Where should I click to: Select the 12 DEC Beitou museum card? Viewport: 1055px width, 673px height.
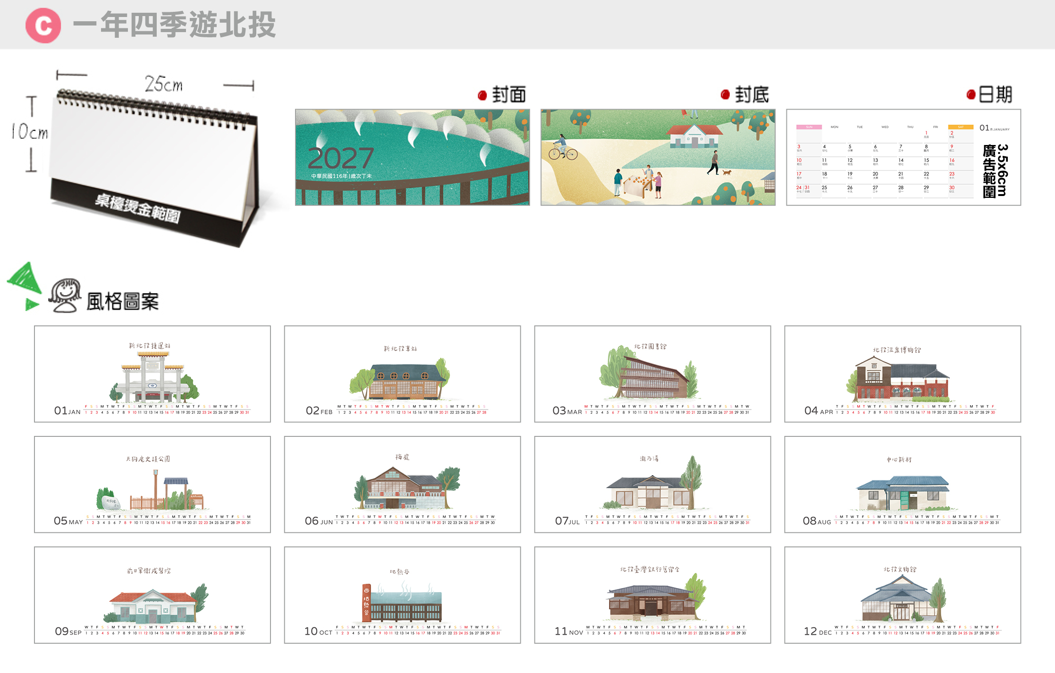point(903,595)
